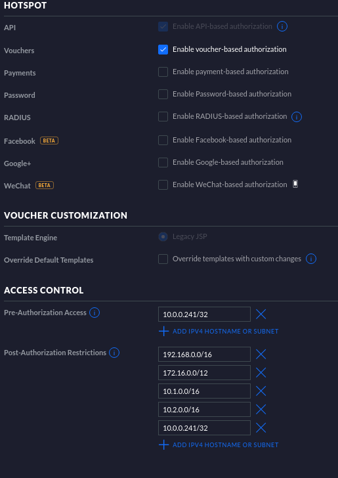Tick the Facebook-based authorization checkbox
The width and height of the screenshot is (338, 478).
point(163,141)
